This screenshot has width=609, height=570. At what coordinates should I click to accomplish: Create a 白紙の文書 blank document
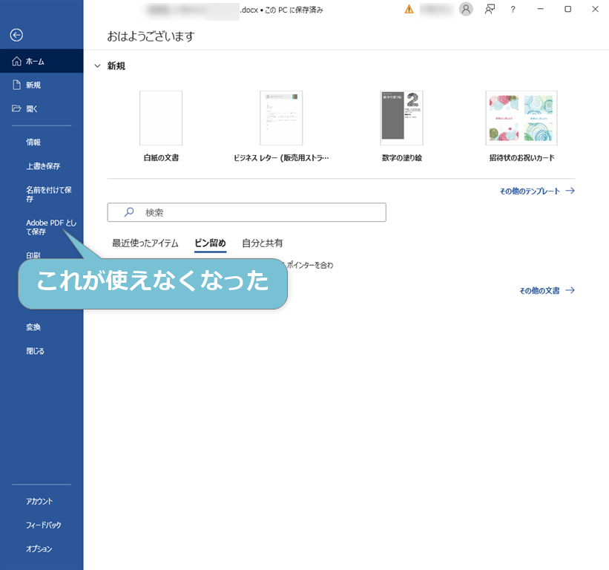tap(161, 126)
